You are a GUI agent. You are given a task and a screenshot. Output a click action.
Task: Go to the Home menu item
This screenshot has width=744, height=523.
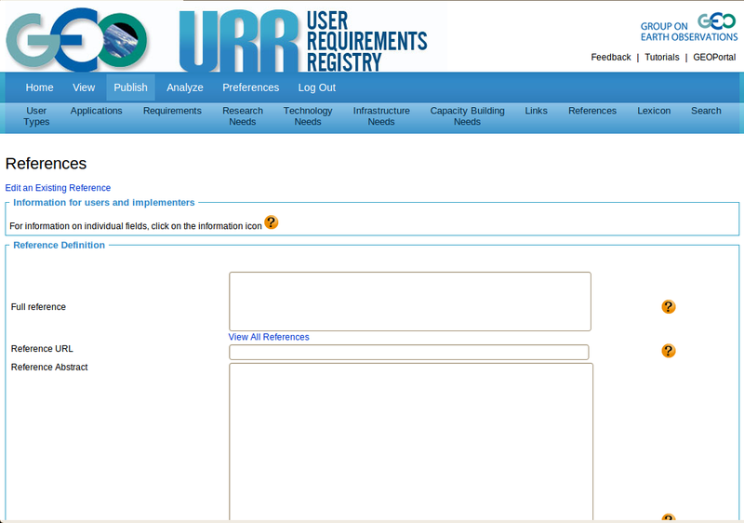39,87
